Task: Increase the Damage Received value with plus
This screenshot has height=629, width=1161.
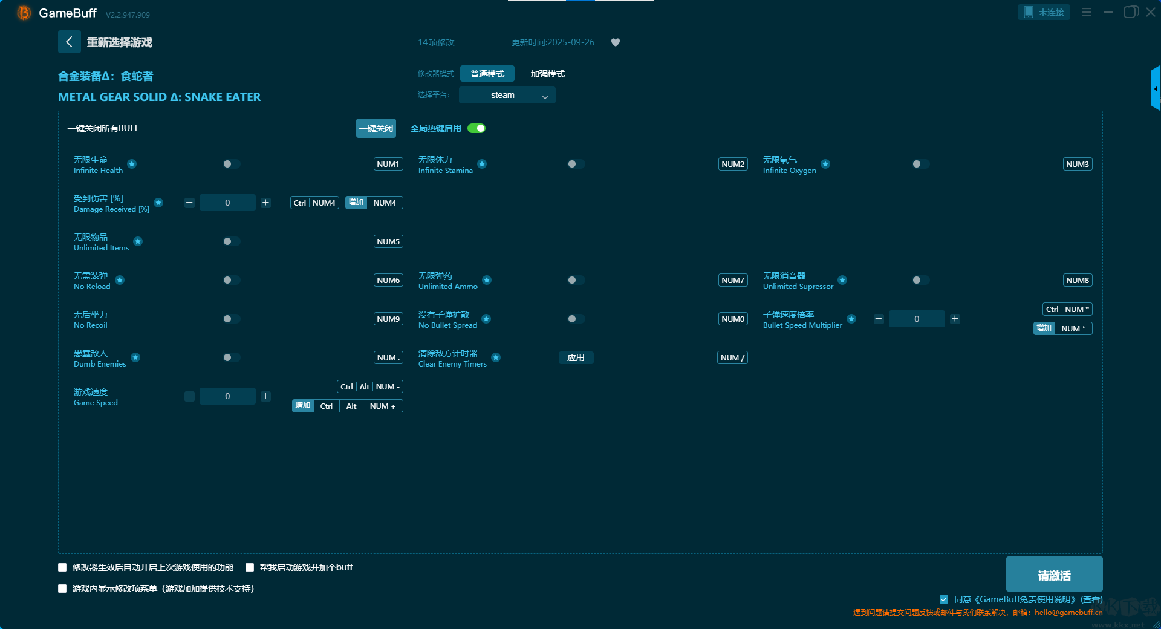Action: [265, 203]
